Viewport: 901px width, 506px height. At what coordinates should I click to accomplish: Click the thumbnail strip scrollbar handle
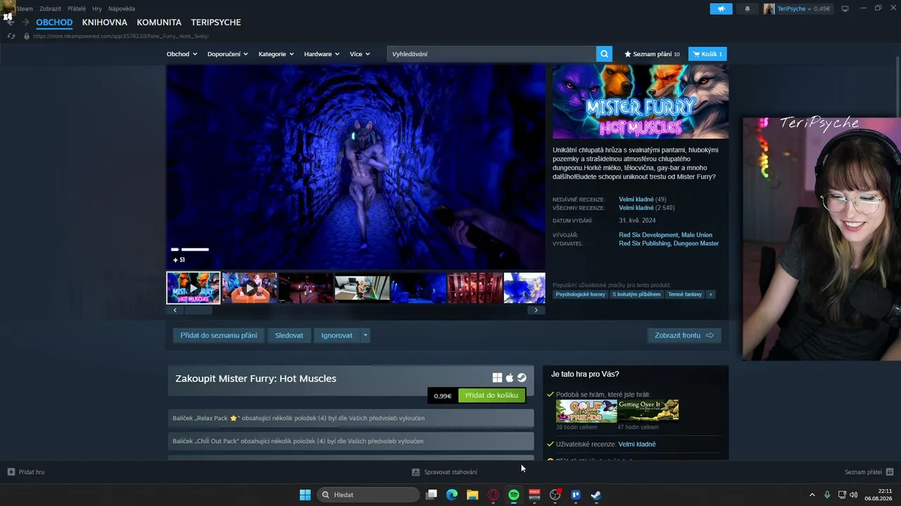click(198, 310)
